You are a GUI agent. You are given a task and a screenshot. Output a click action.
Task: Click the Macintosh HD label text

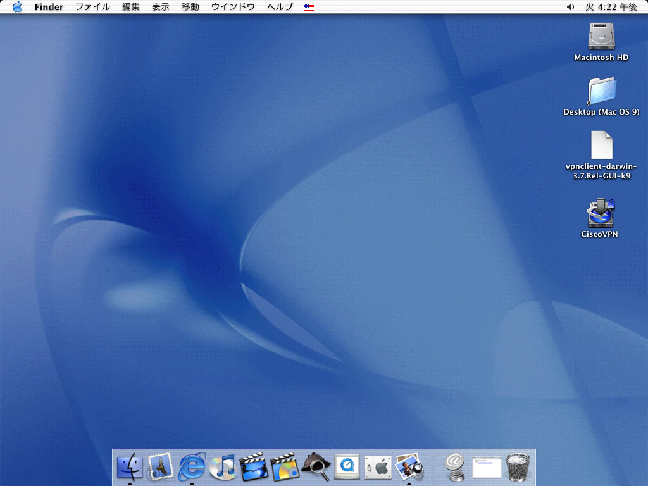(601, 58)
